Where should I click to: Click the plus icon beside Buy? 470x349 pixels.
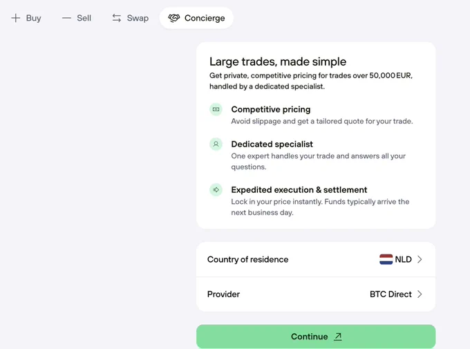[x=16, y=18]
